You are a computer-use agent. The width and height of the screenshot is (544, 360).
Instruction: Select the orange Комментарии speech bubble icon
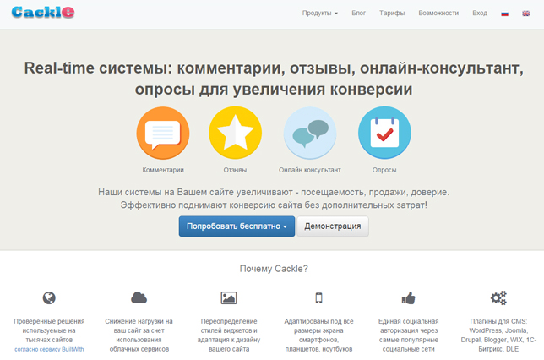pos(163,133)
